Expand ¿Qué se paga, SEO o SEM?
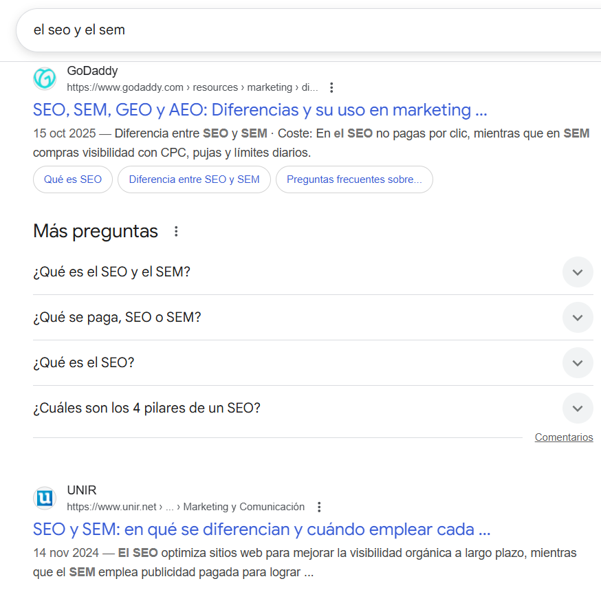 [x=577, y=318]
